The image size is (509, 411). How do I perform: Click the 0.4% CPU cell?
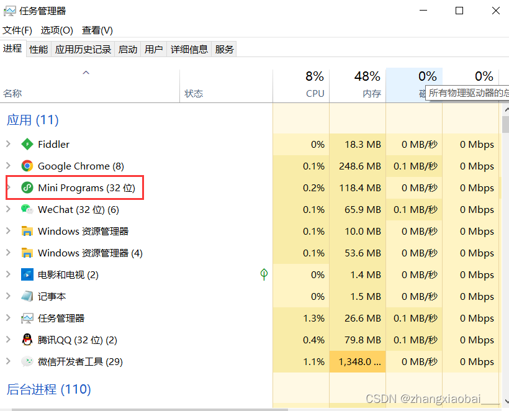301,340
